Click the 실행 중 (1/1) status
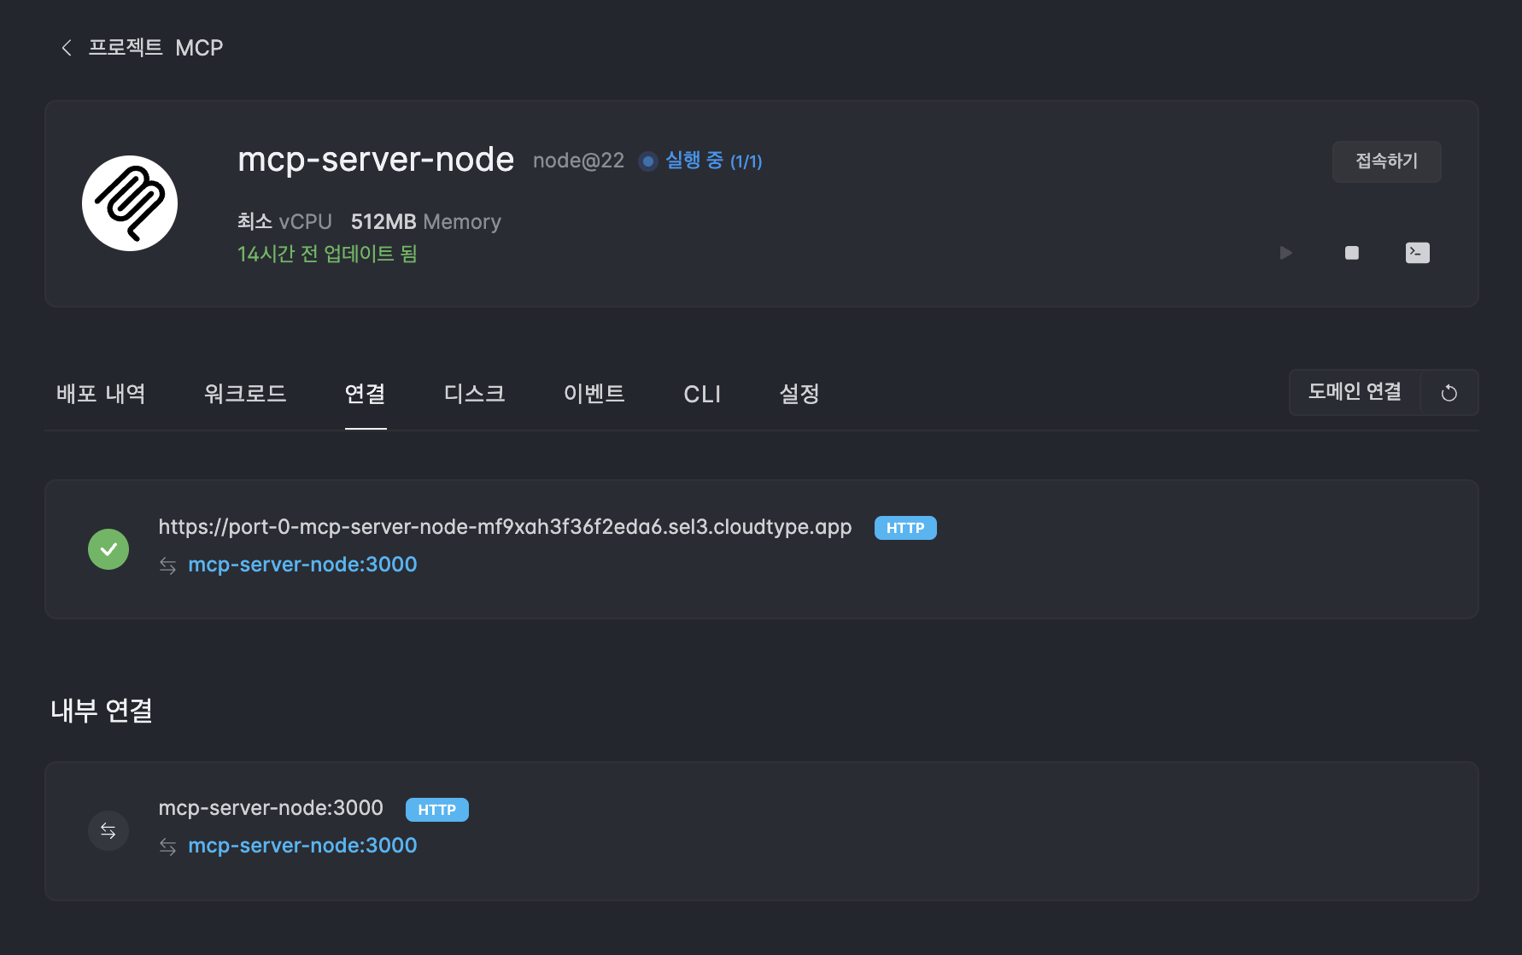Screen dimensions: 1522x955 713,161
